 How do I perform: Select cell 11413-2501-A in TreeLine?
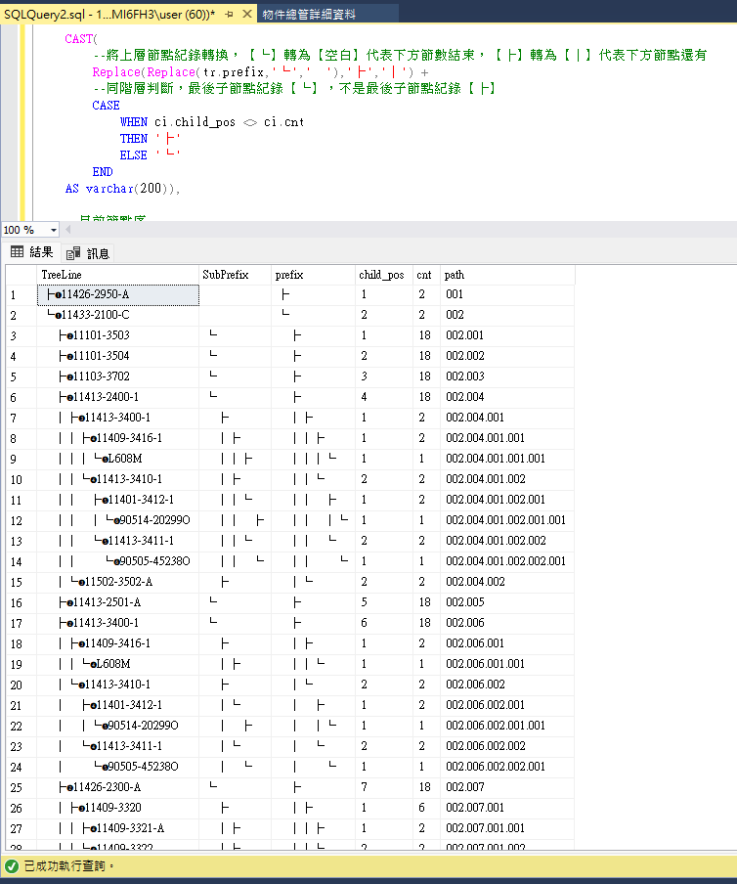[x=117, y=602]
